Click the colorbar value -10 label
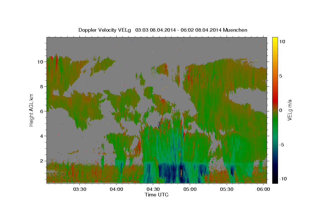This screenshot has width=330, height=220. [283, 179]
